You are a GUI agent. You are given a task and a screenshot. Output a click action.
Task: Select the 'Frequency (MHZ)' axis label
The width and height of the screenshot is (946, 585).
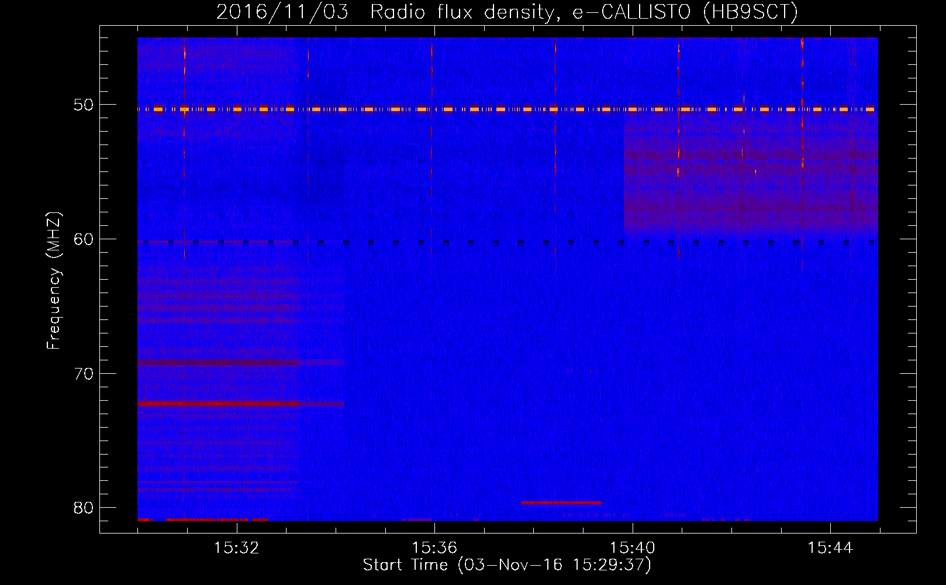point(54,281)
